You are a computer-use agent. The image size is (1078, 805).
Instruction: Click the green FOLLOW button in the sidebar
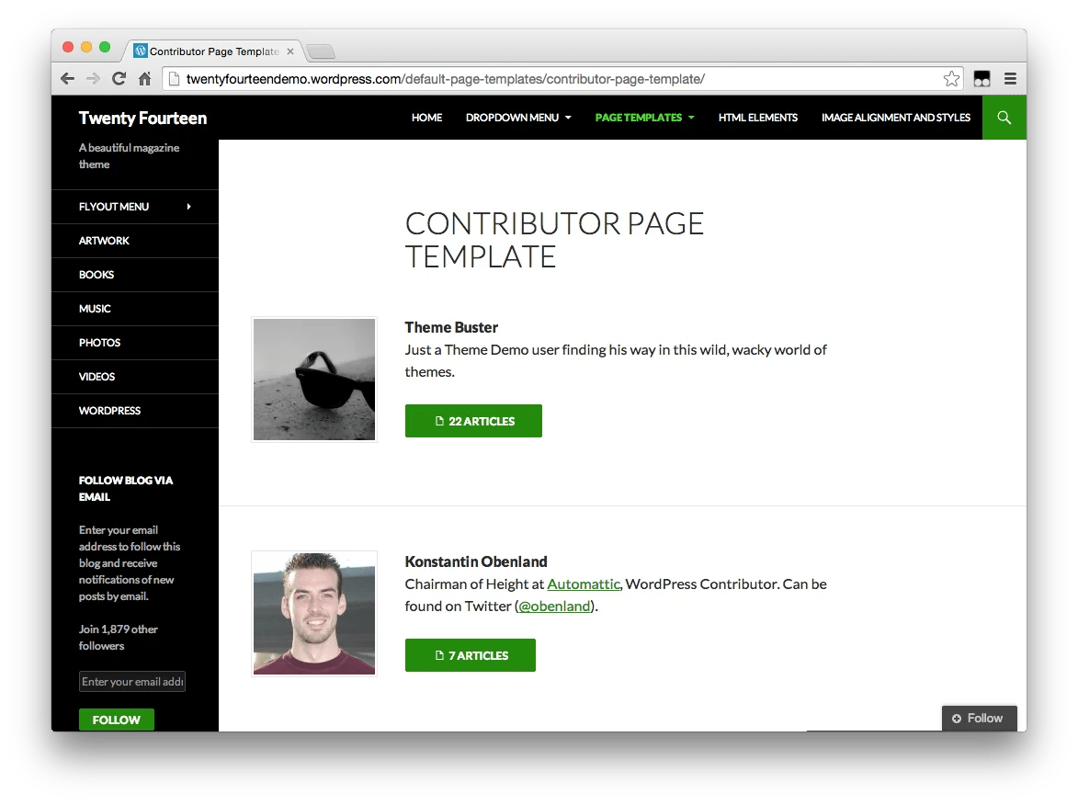(x=116, y=720)
